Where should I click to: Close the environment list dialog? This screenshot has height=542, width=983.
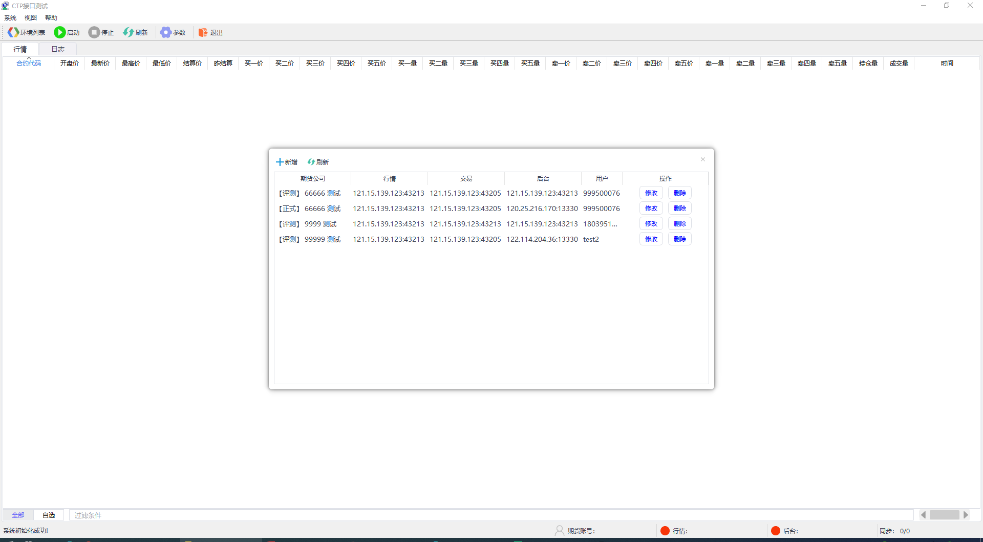(x=703, y=159)
